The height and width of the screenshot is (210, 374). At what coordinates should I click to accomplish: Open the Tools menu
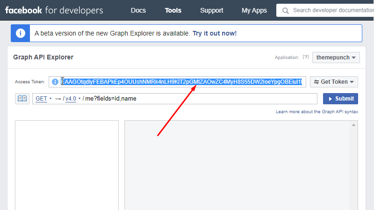pos(173,10)
